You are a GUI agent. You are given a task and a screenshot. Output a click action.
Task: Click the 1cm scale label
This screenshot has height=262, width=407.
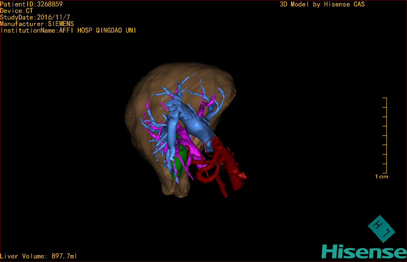tap(381, 176)
